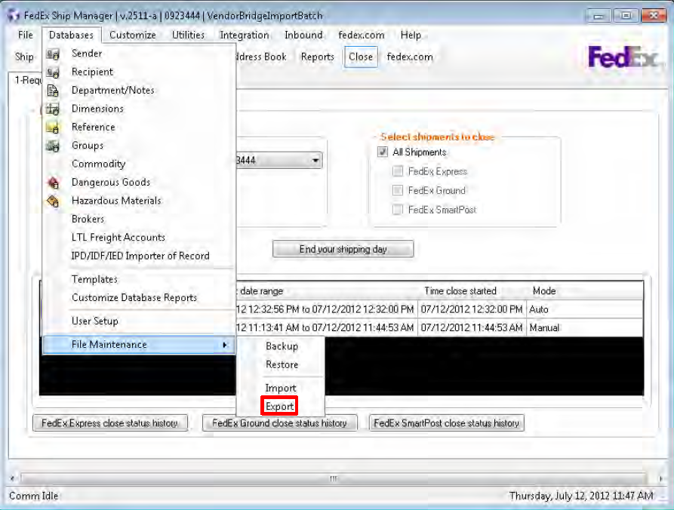Image resolution: width=674 pixels, height=510 pixels.
Task: Click the Time close started column header
Action: click(472, 291)
